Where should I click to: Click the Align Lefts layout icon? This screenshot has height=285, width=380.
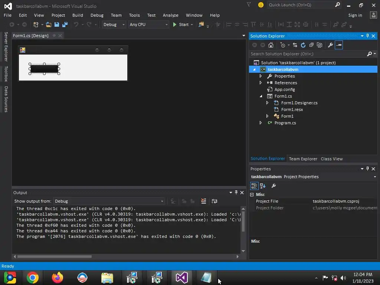pos(229,24)
